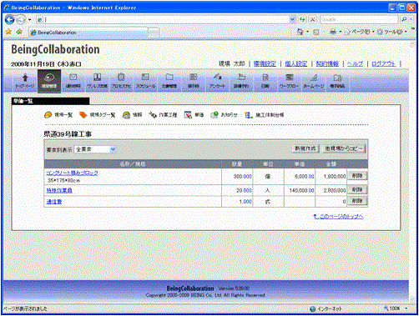
Task: Click the 140,000.00 unit price cell
Action: pos(300,190)
